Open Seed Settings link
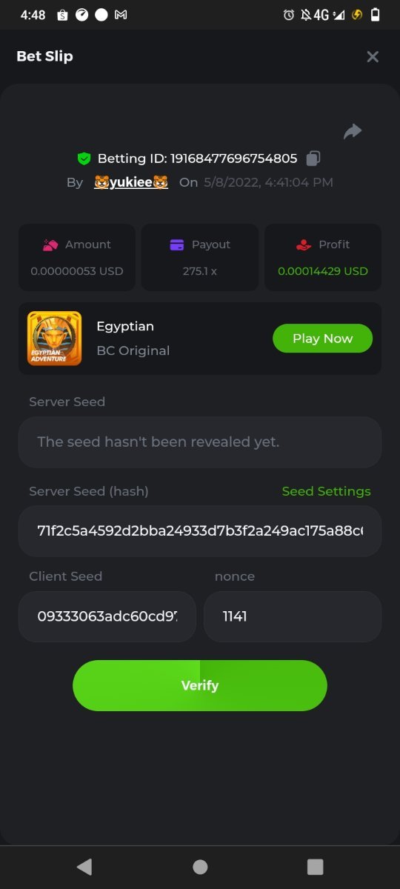 (326, 491)
